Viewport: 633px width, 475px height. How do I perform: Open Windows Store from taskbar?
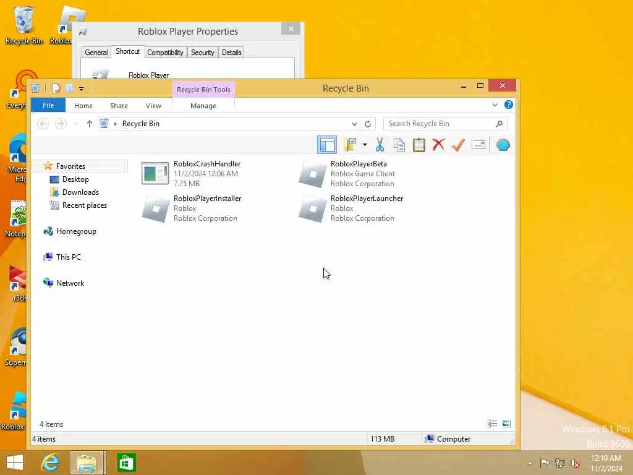[126, 463]
